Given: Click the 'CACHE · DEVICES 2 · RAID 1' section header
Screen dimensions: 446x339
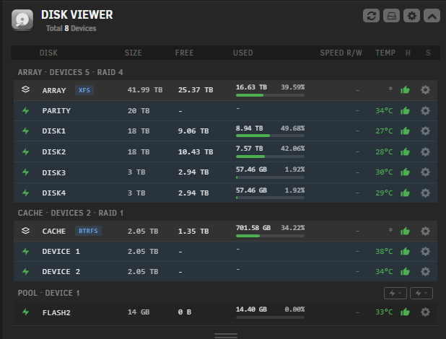Looking at the screenshot, I should pyautogui.click(x=71, y=213).
